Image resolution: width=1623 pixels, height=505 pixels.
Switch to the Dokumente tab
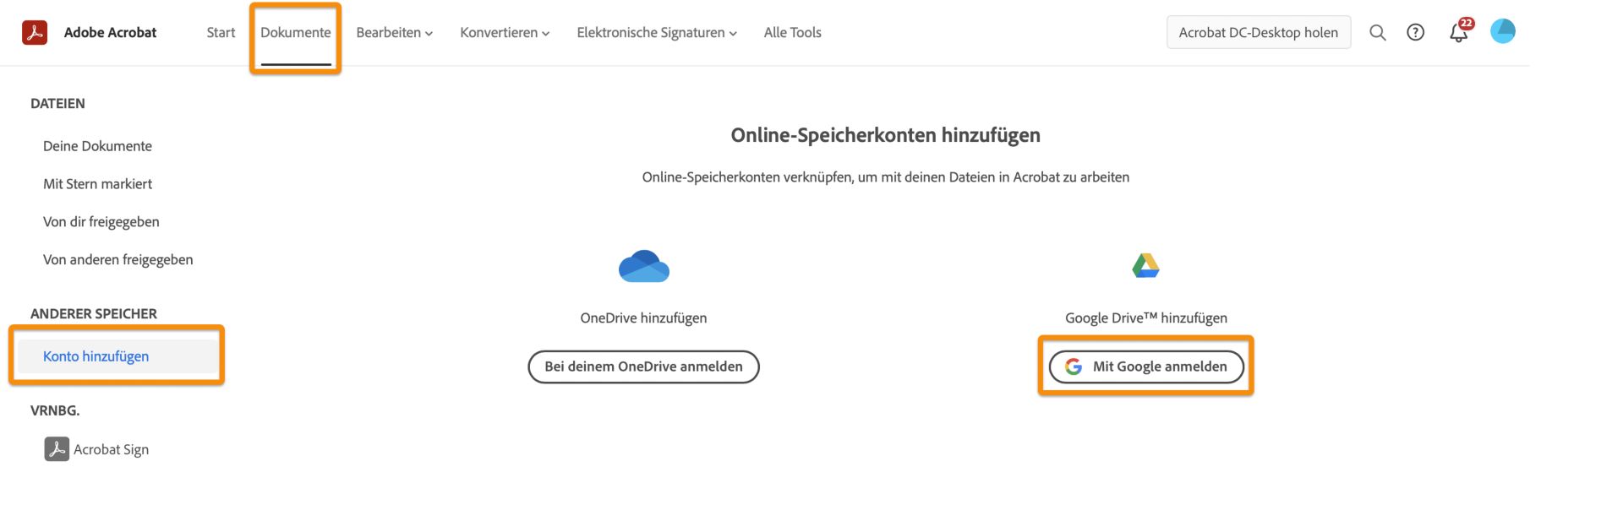pyautogui.click(x=297, y=32)
